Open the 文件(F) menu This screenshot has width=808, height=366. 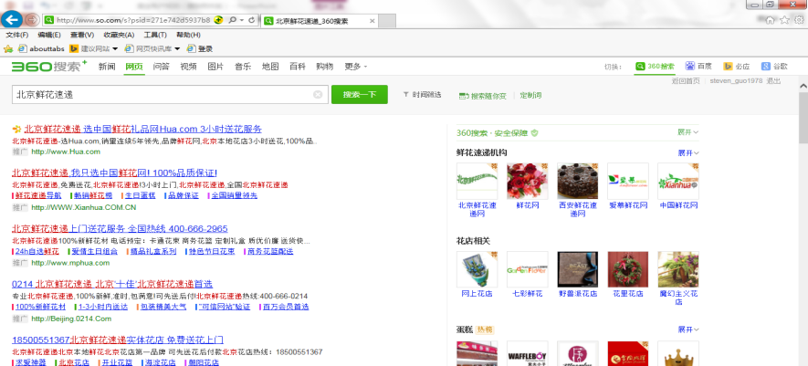(17, 35)
